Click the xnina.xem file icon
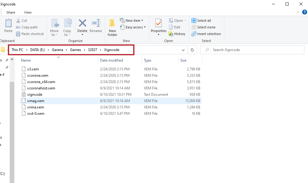 pos(24,107)
